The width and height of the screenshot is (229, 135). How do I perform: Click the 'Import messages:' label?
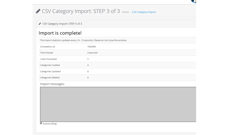click(52, 84)
